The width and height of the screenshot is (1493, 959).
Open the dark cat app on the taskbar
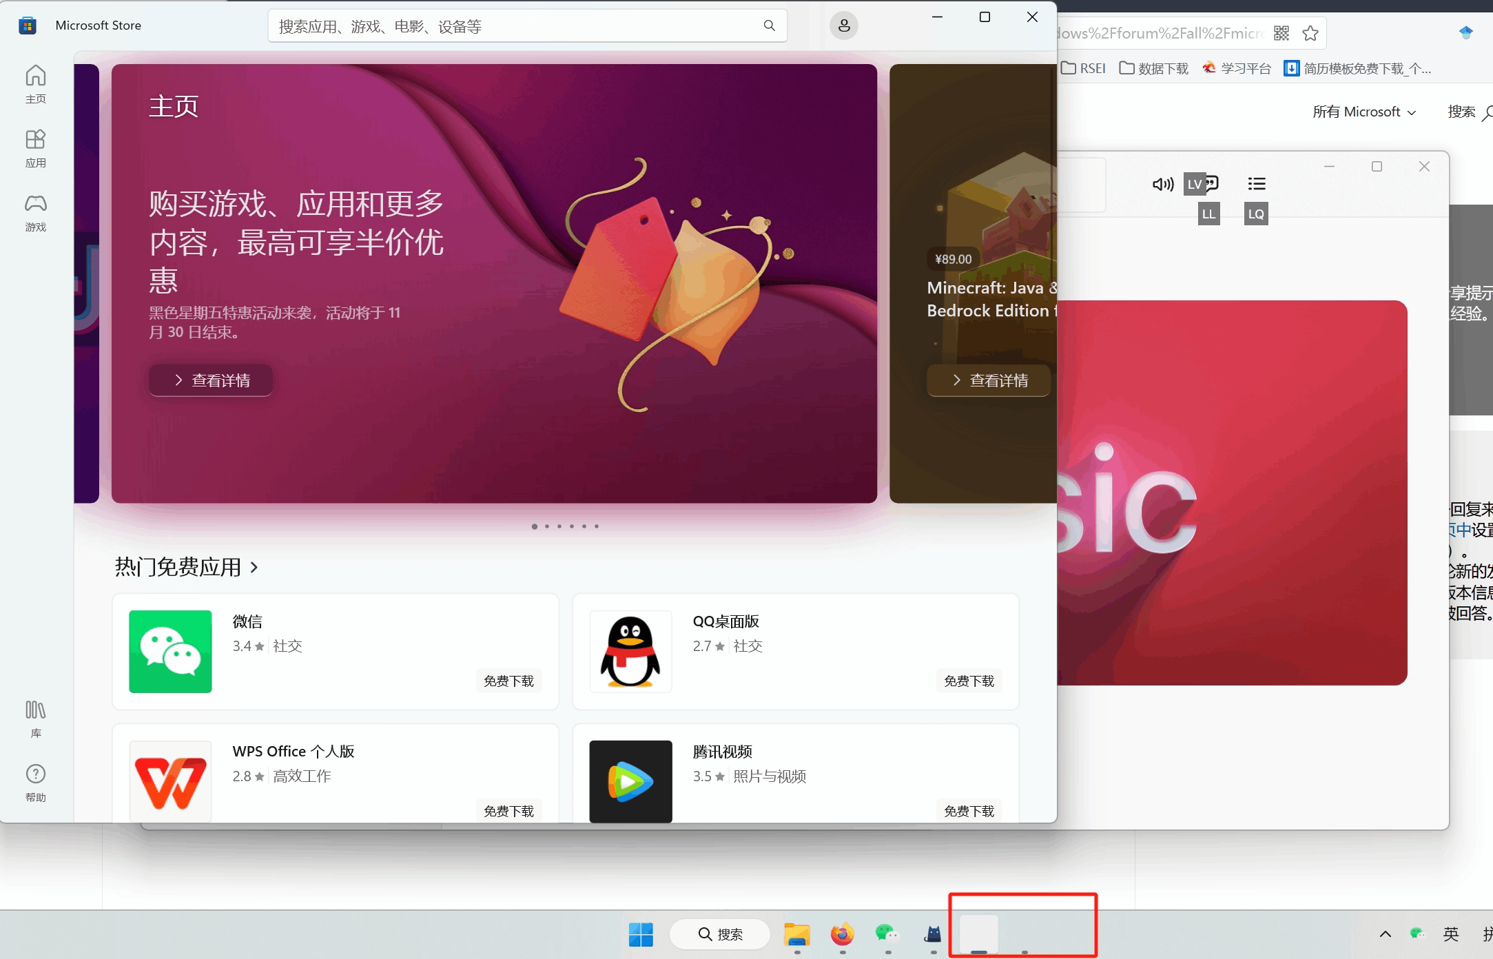coord(933,934)
